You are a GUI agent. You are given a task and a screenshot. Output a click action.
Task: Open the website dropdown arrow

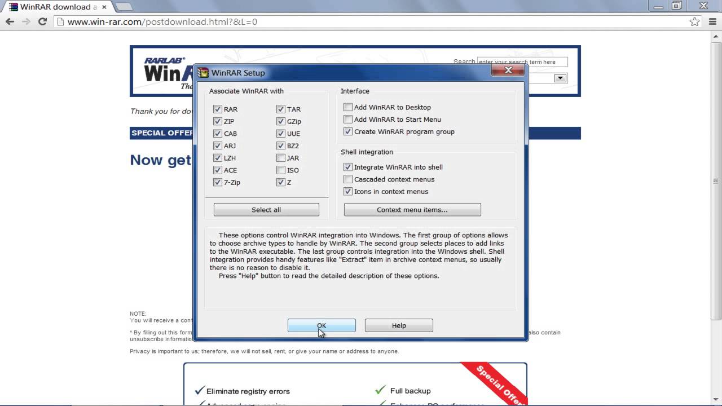560,78
